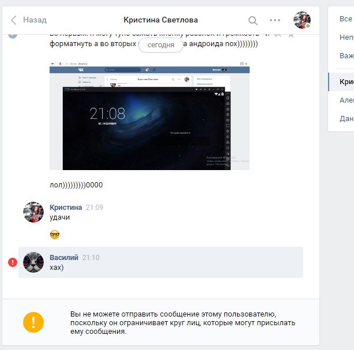
Task: Select the 'Непр' unread tab in sidebar
Action: pos(346,37)
